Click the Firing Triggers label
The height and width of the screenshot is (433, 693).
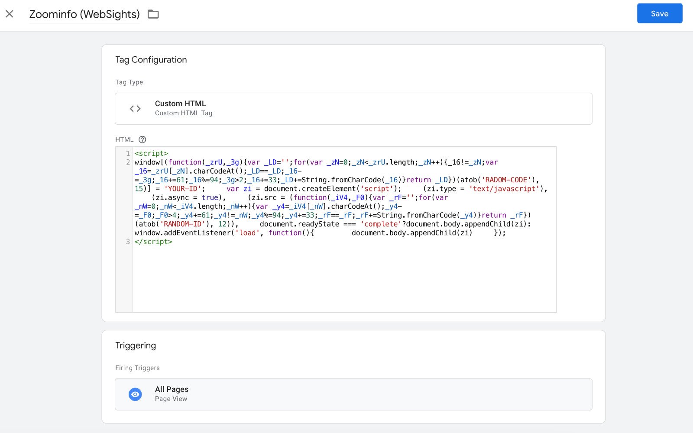[137, 368]
